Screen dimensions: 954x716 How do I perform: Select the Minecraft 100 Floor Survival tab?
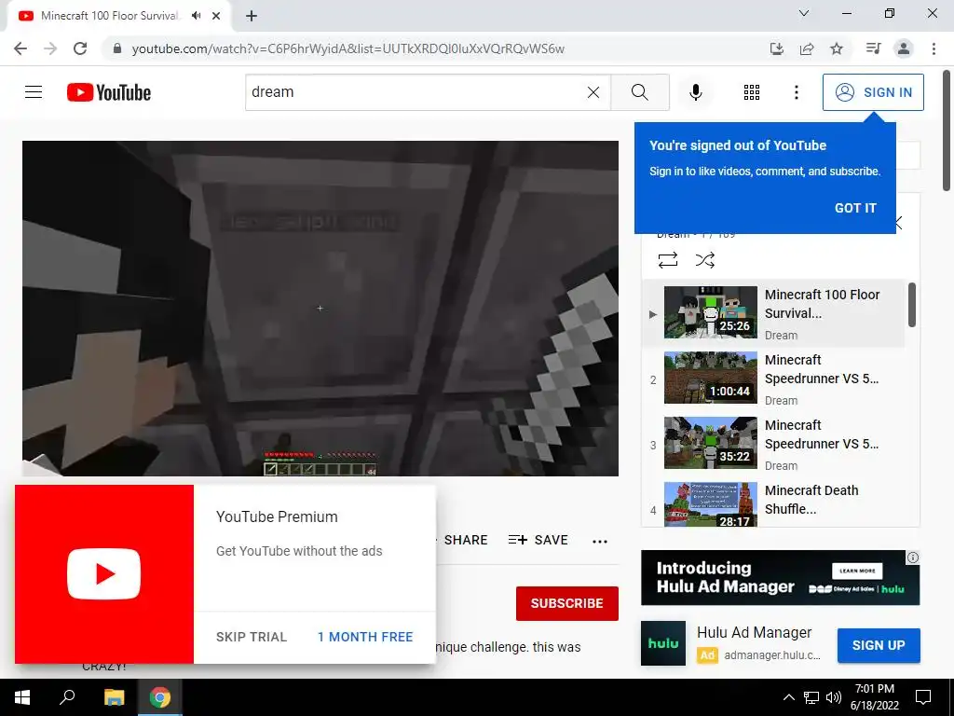coord(118,16)
